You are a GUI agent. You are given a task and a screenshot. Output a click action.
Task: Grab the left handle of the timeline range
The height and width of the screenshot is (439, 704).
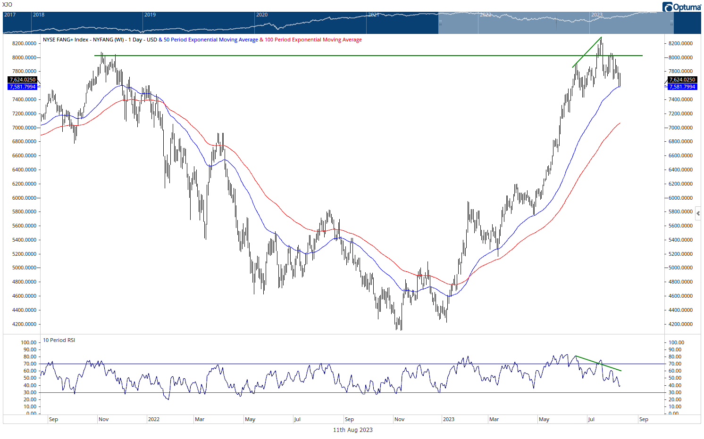(440, 22)
